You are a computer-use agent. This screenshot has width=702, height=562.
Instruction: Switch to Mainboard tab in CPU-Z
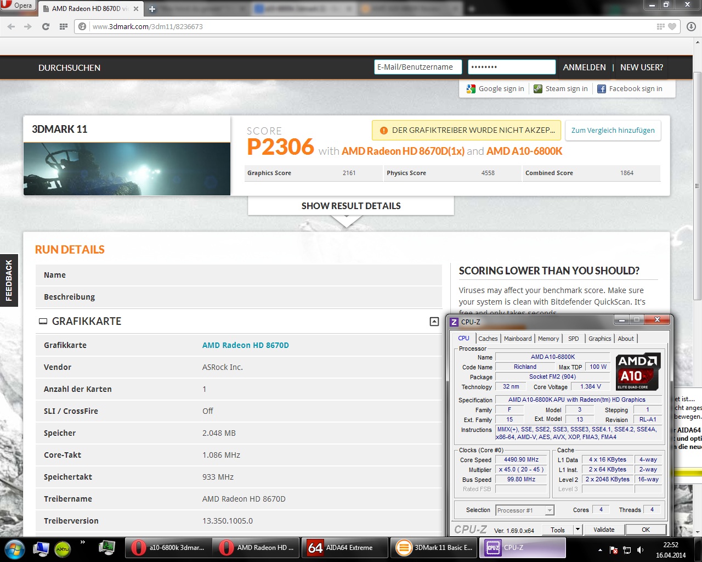click(518, 339)
